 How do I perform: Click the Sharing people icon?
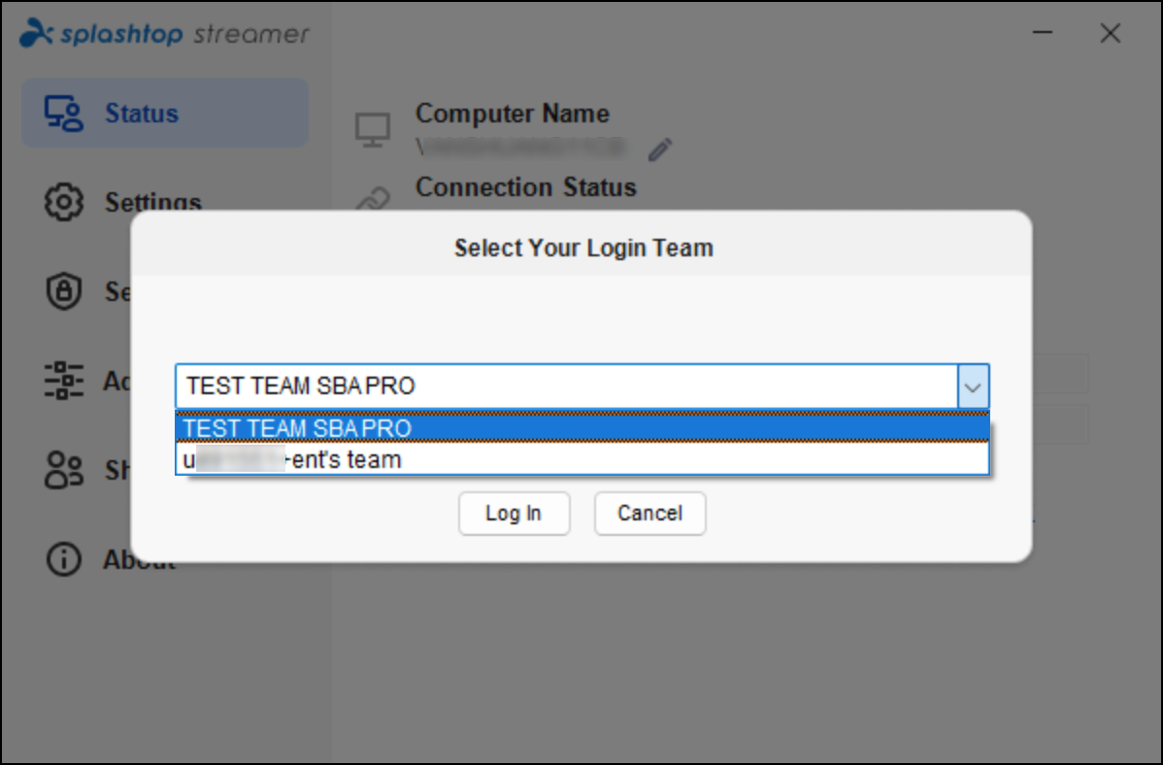click(x=64, y=470)
